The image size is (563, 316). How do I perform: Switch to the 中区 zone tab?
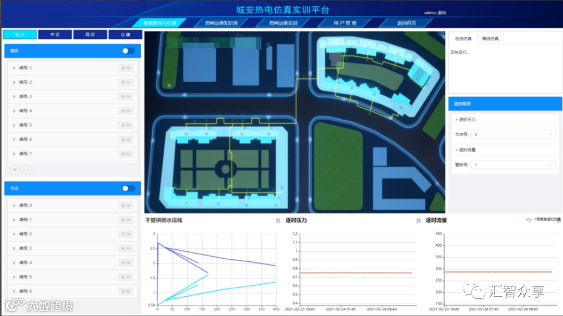click(x=55, y=34)
